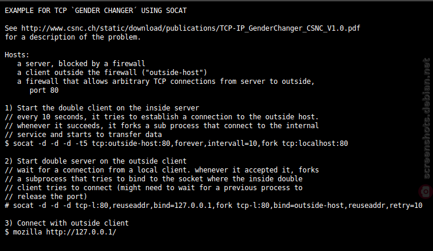
Task: Click 'tcp:outside-host:80' in the first command
Action: tap(131, 144)
